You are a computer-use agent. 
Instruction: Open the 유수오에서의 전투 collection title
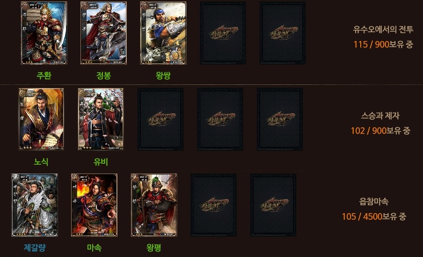[x=383, y=29]
